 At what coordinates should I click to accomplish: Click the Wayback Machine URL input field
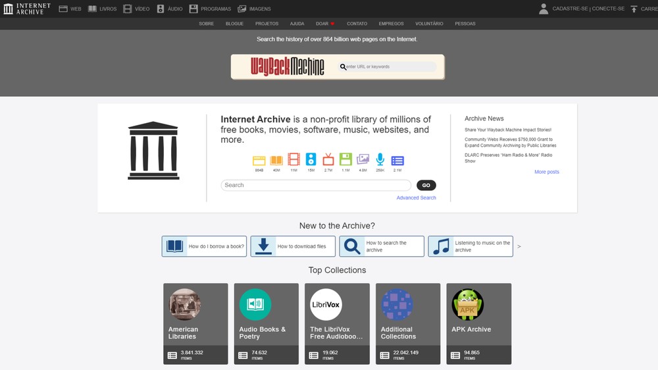point(388,66)
